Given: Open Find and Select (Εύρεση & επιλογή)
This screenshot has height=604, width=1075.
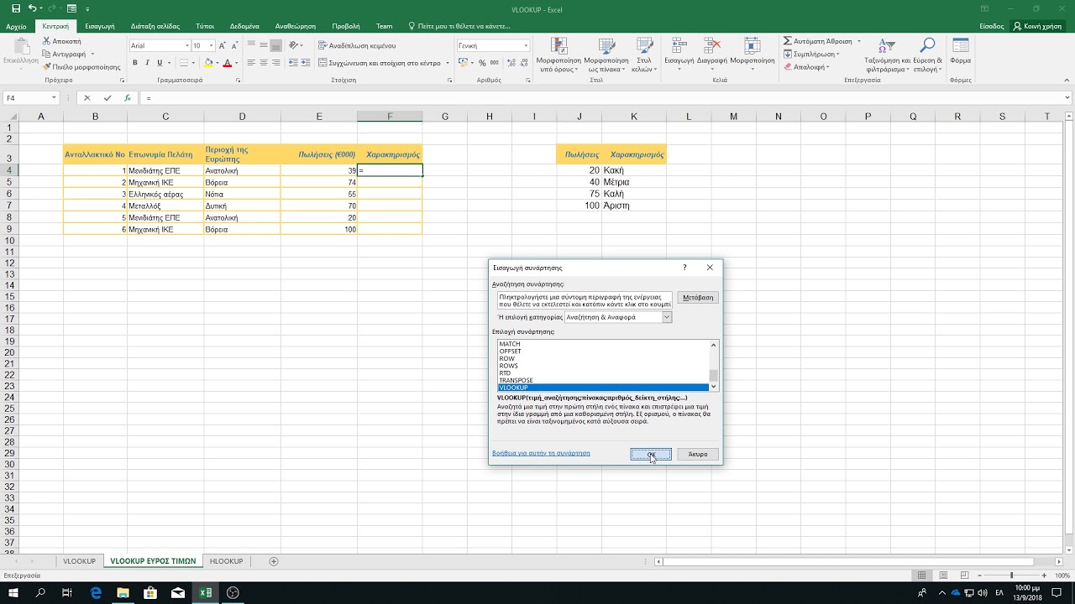Looking at the screenshot, I should [x=927, y=55].
